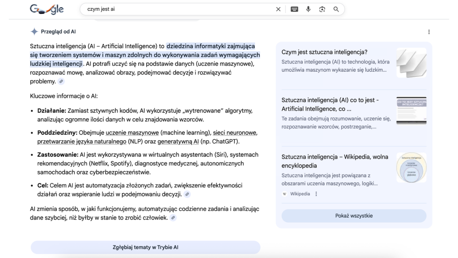Click the Wikipedia article thumbnail image
Screen dimensions: 458x258
(411, 168)
